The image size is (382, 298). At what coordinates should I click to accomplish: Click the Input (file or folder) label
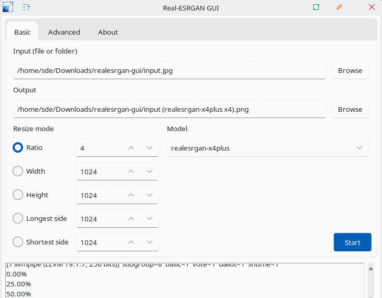(x=45, y=51)
